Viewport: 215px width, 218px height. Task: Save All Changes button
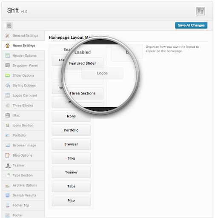coord(191,26)
